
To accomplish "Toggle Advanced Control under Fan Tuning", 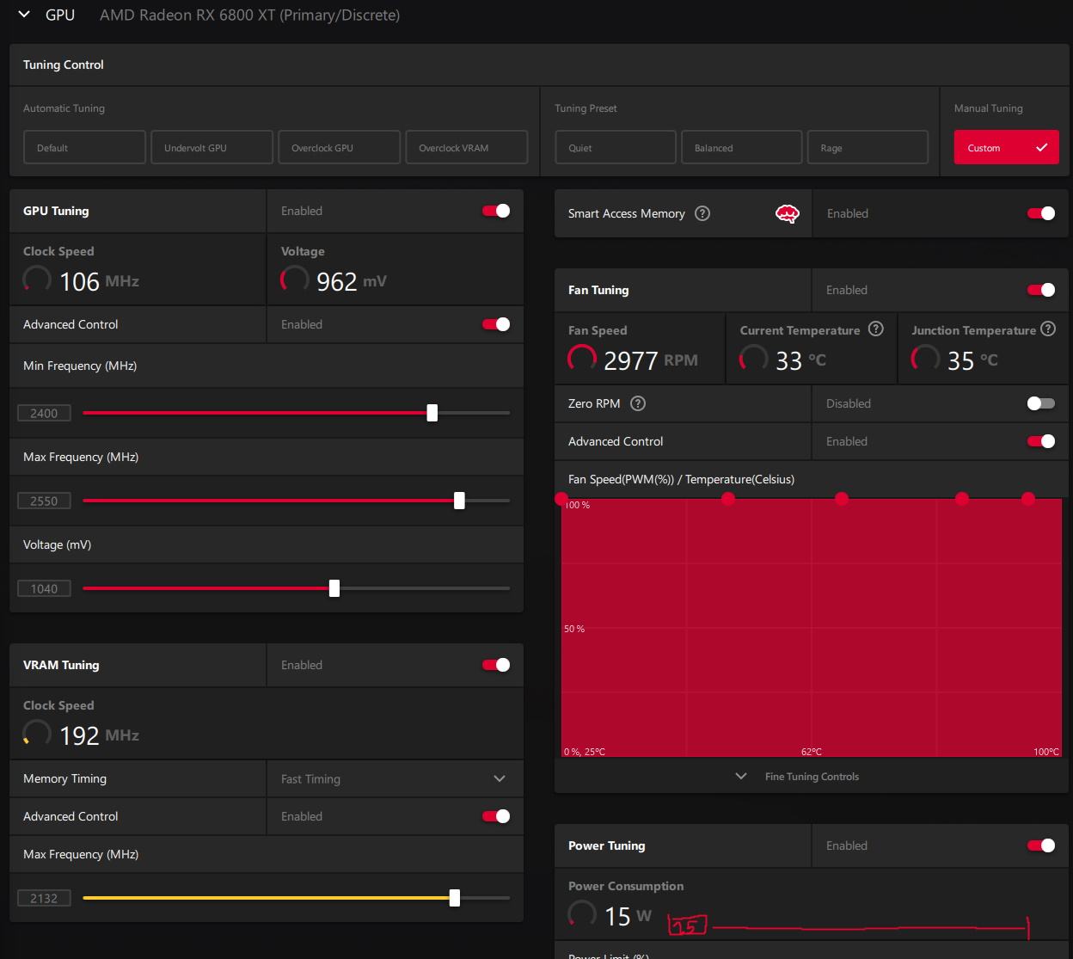I will (1041, 441).
